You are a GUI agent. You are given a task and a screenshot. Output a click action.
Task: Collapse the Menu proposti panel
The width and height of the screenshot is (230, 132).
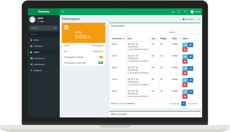tap(197, 114)
